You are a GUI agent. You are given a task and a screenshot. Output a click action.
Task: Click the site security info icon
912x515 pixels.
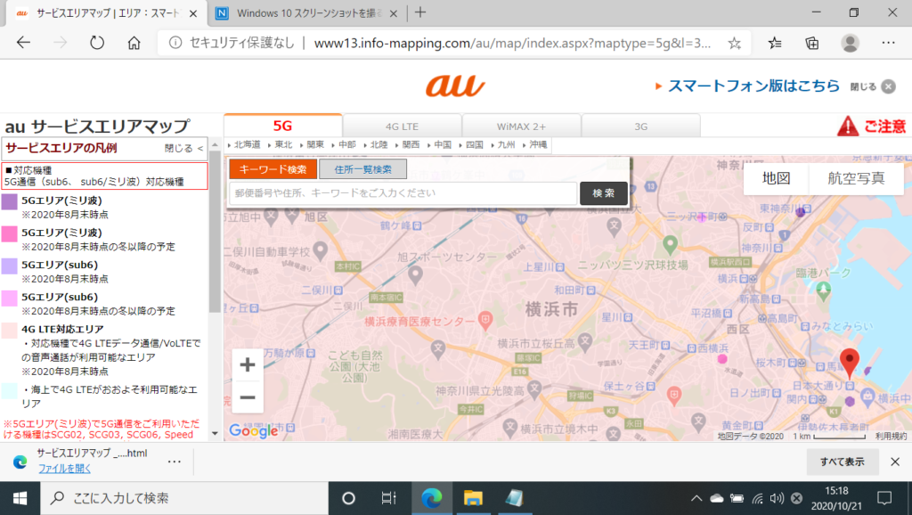click(175, 43)
